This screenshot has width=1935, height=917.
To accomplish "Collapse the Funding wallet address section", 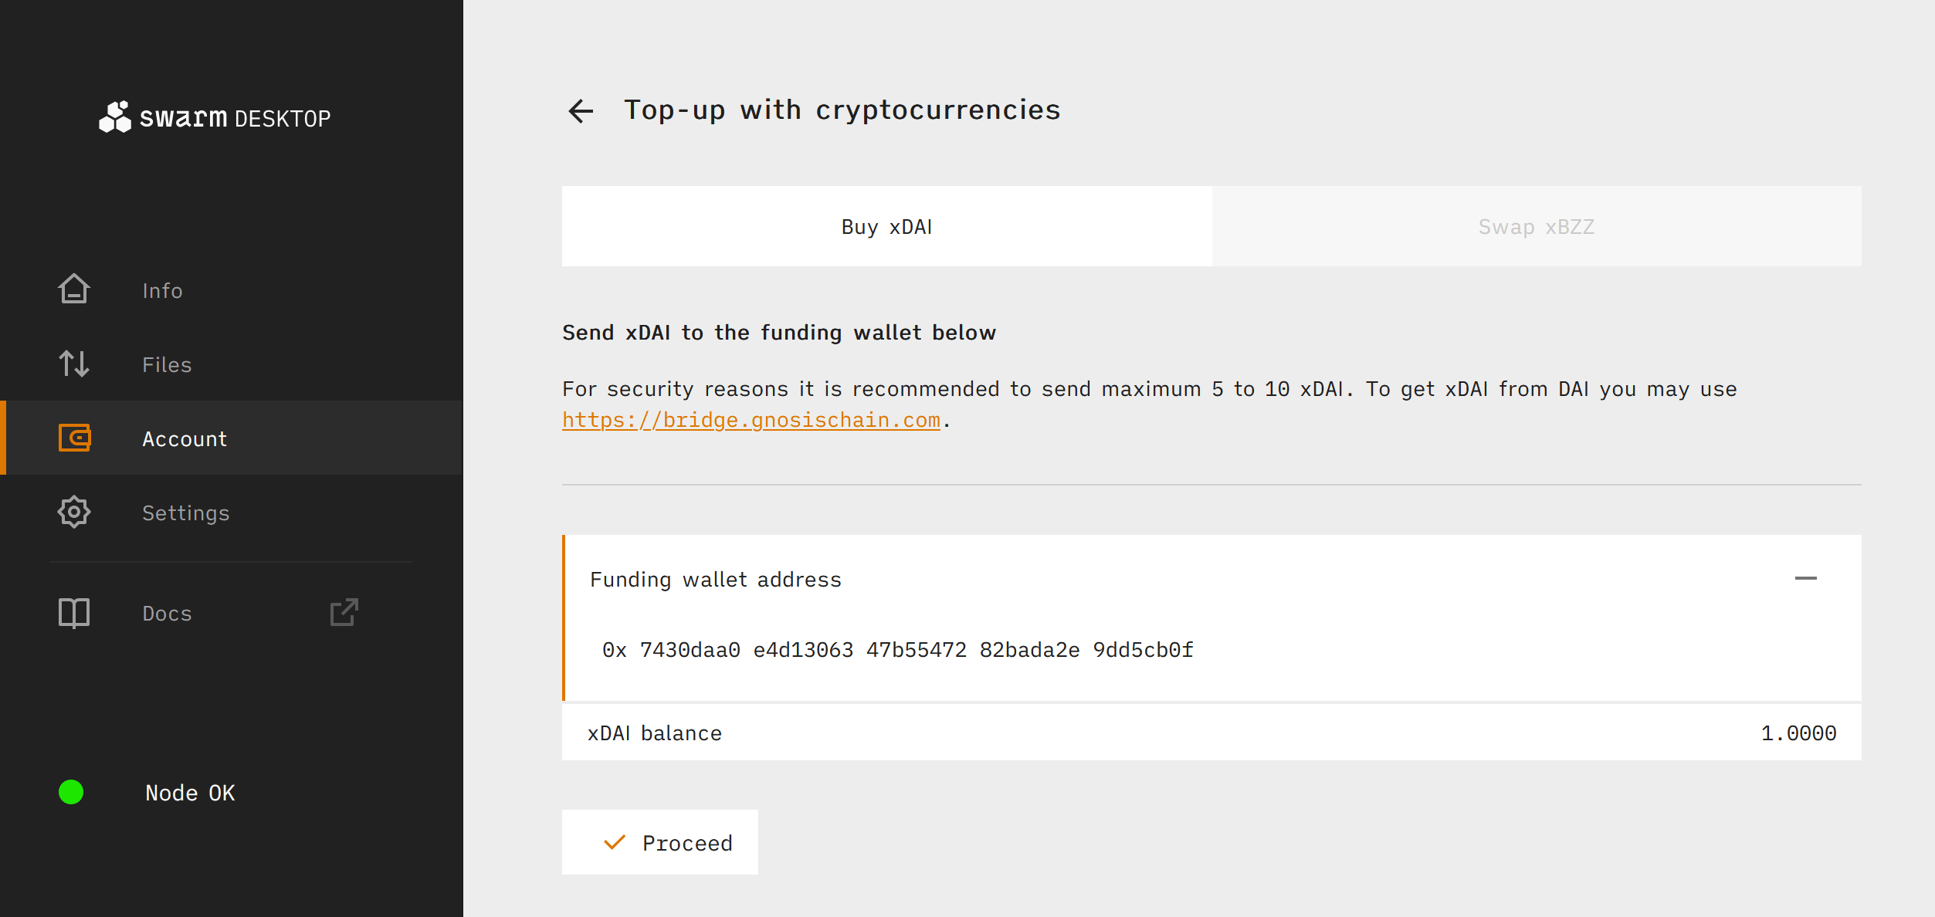I will (1805, 578).
